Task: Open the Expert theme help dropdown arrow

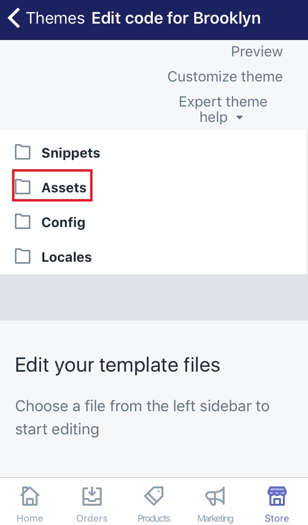Action: point(240,118)
